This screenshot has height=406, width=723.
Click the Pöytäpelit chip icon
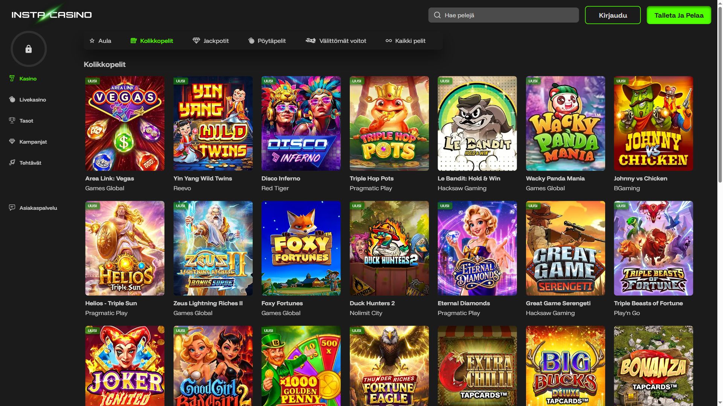point(251,41)
